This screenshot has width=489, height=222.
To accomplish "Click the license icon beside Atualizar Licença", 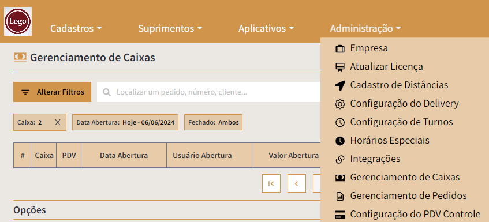I will pyautogui.click(x=339, y=67).
